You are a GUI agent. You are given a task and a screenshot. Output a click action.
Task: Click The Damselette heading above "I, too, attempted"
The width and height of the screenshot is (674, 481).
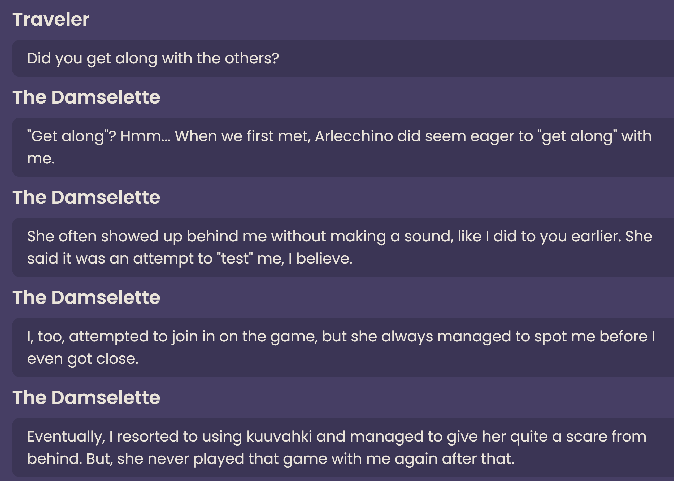pos(86,297)
